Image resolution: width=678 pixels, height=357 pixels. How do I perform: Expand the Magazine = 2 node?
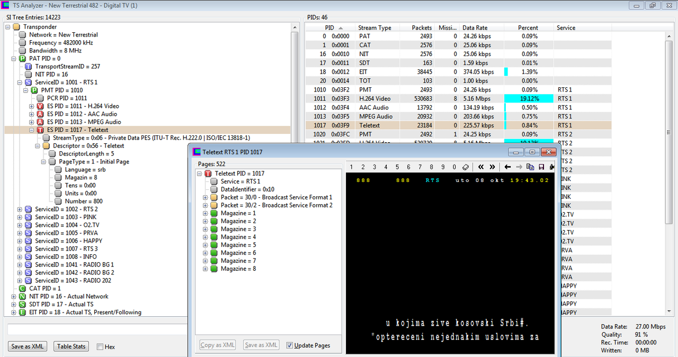[x=206, y=221]
